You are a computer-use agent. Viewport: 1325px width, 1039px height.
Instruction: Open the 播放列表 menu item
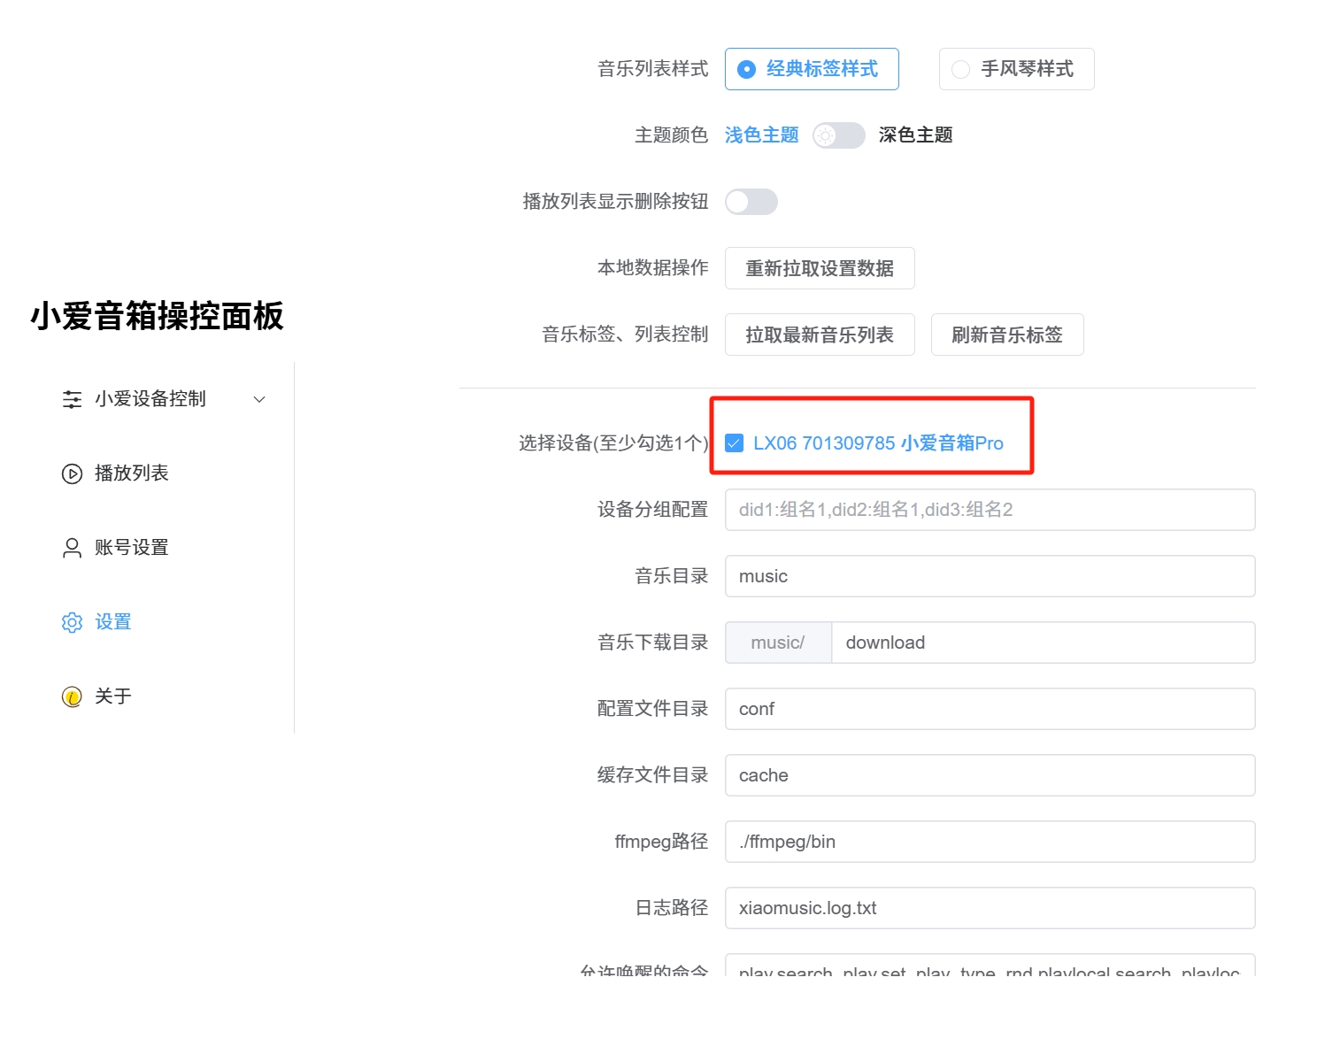[132, 473]
